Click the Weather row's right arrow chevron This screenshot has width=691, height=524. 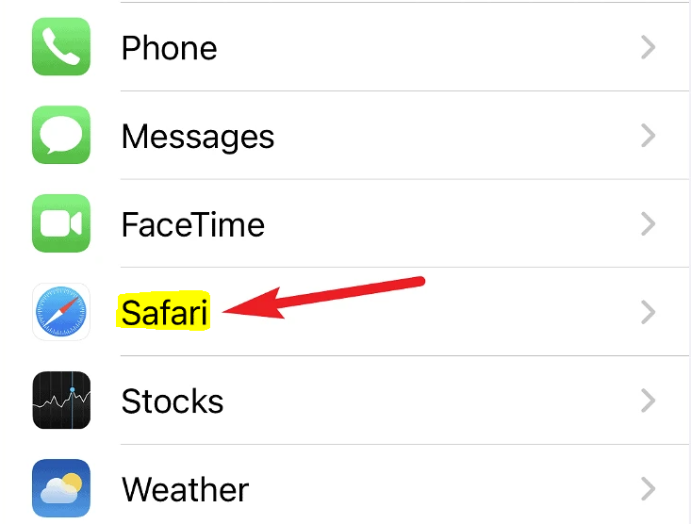[x=649, y=489]
